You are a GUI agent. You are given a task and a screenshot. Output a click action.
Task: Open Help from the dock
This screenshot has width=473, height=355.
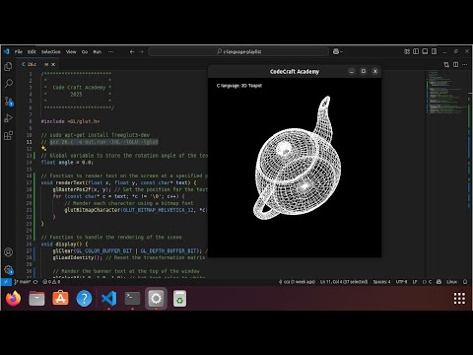(84, 299)
